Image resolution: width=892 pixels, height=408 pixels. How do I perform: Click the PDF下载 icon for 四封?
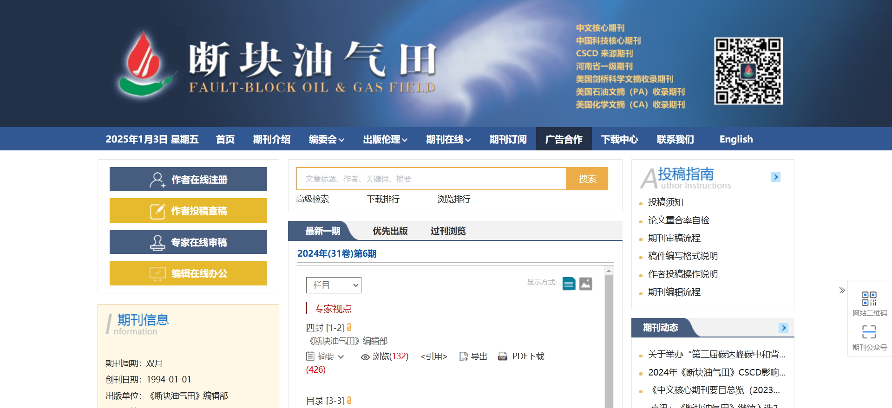(503, 356)
